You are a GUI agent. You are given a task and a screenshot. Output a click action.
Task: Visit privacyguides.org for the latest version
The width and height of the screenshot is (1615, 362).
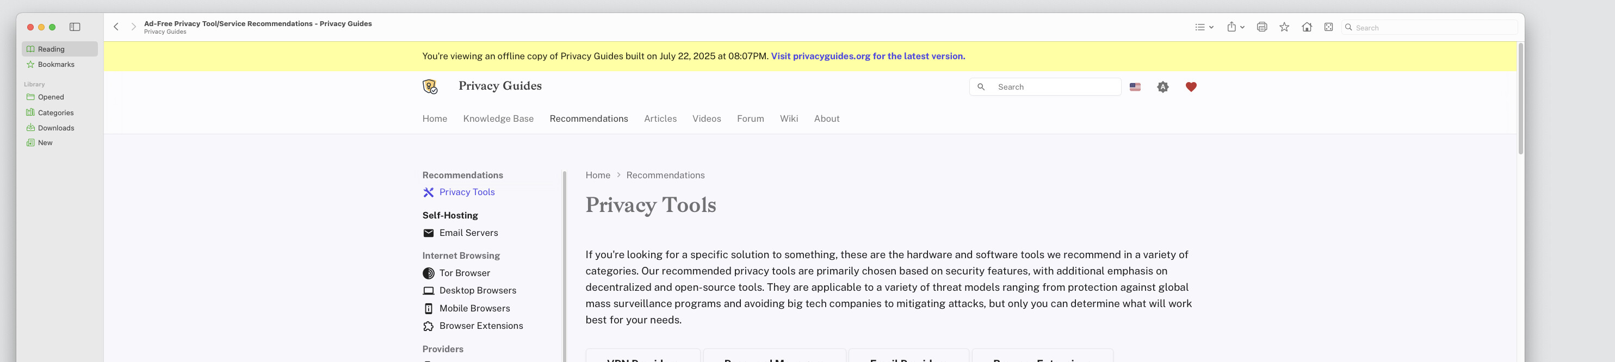pos(868,57)
